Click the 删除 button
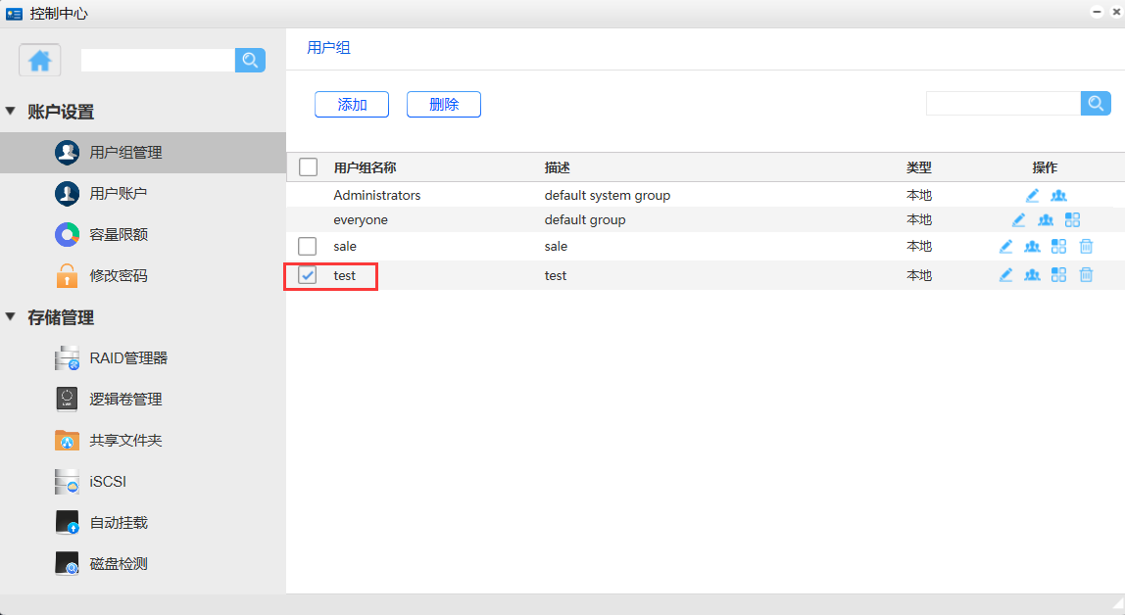Viewport: 1125px width, 615px height. pos(443,105)
